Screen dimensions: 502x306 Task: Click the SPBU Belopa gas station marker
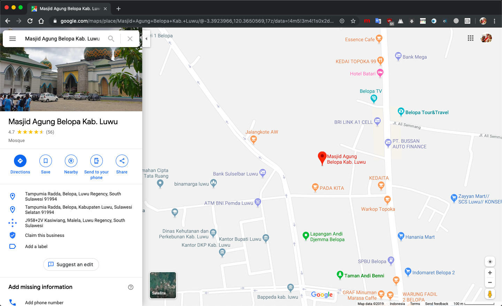pos(391,261)
